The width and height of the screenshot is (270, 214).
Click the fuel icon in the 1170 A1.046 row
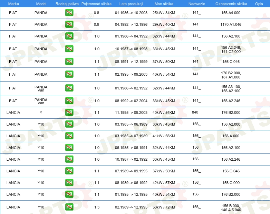coord(69,24)
